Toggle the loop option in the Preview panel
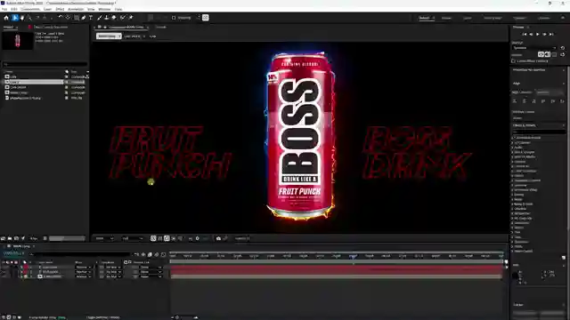 pyautogui.click(x=563, y=54)
